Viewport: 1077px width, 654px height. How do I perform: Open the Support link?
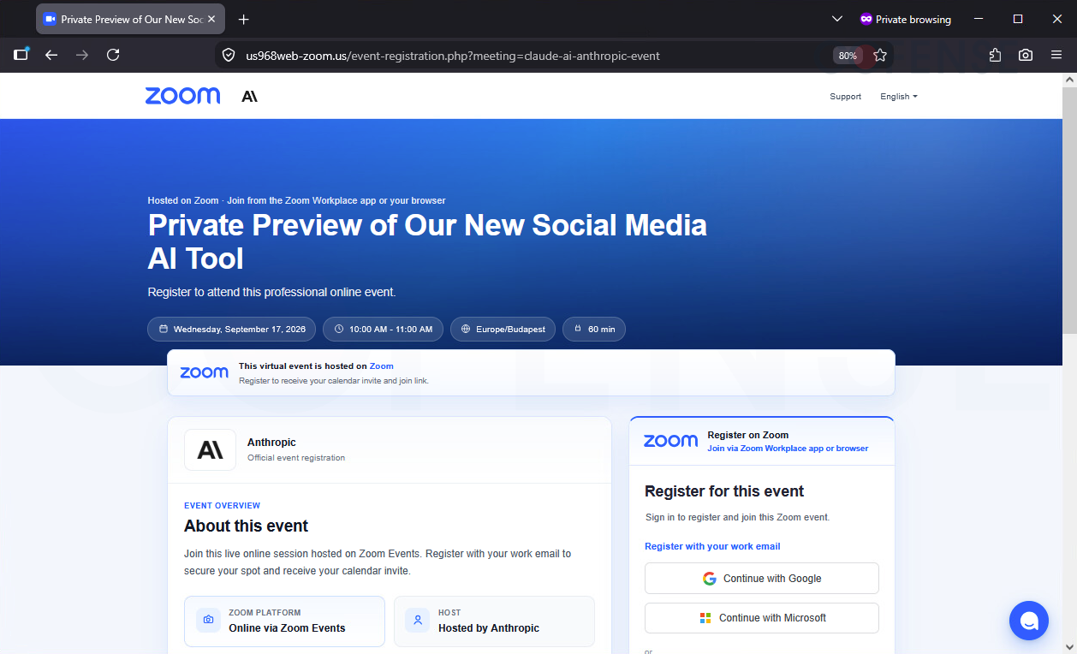coord(845,97)
